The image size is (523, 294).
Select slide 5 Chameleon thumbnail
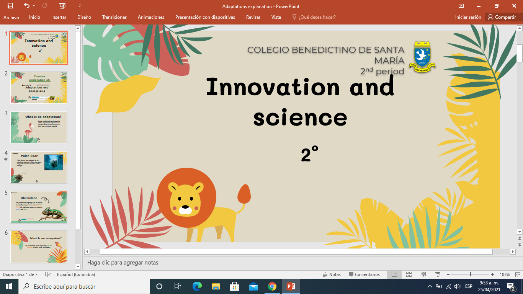coord(39,207)
